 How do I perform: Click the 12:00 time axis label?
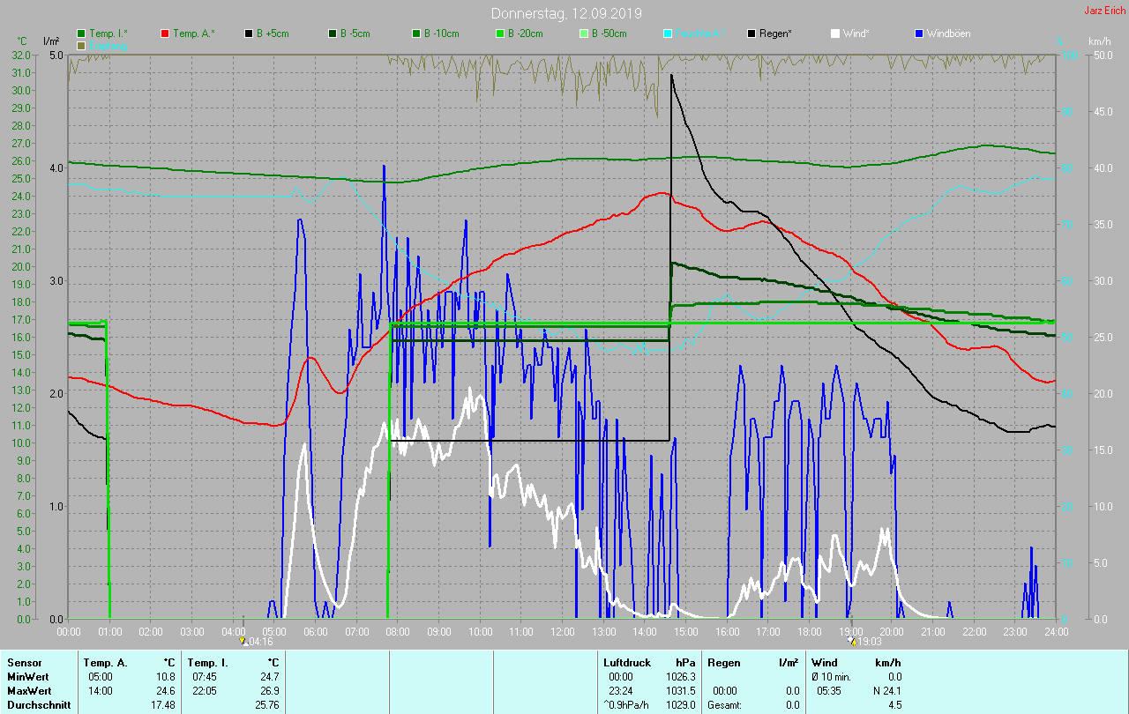(x=562, y=631)
